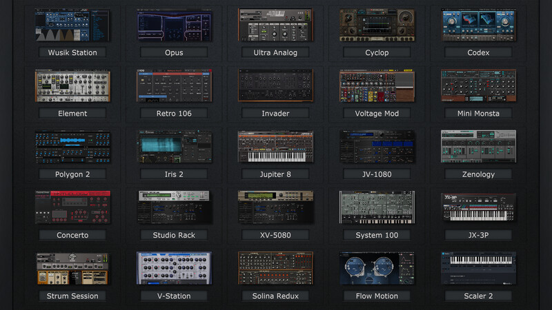Screen dimensions: 552x310
Task: Click the Codex label button
Action: (x=478, y=52)
